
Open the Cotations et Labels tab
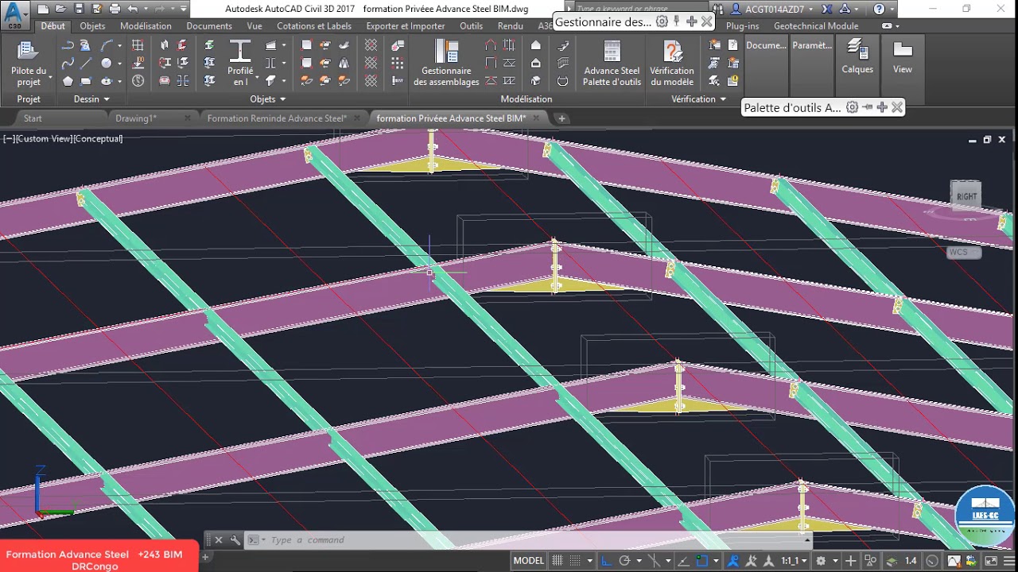(x=314, y=26)
